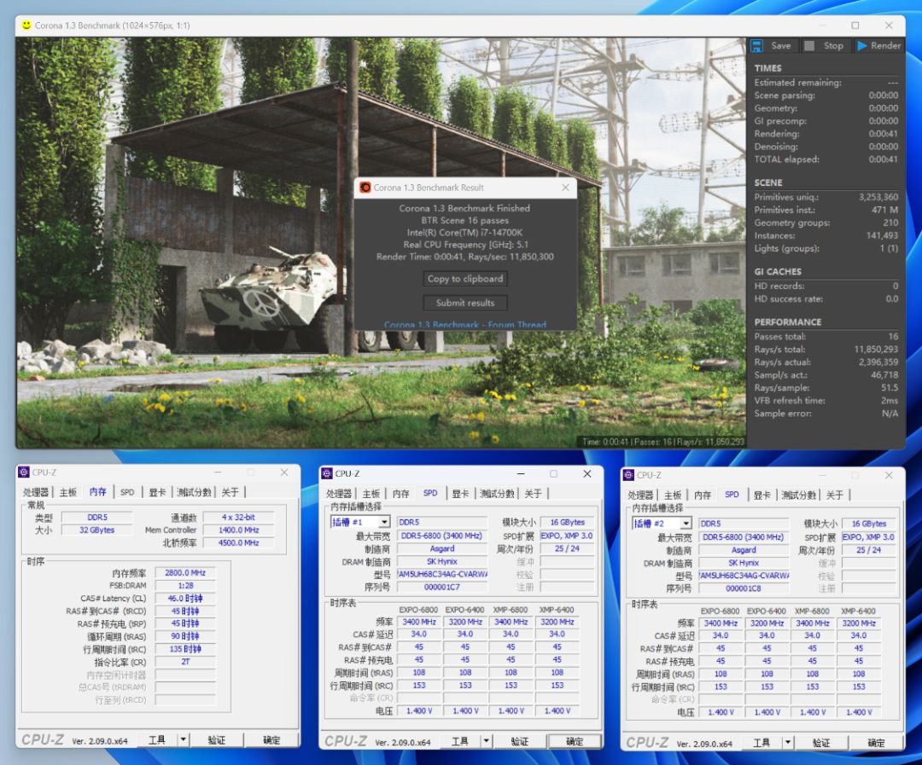Click 指令比率 (CR) value 2T
This screenshot has width=922, height=765.
click(x=185, y=662)
